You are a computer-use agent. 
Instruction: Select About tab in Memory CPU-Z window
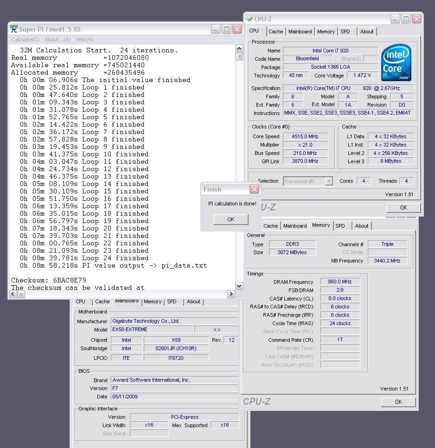tap(361, 226)
